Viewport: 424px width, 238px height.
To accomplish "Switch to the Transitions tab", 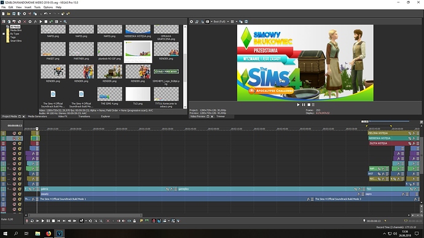I will (x=84, y=117).
